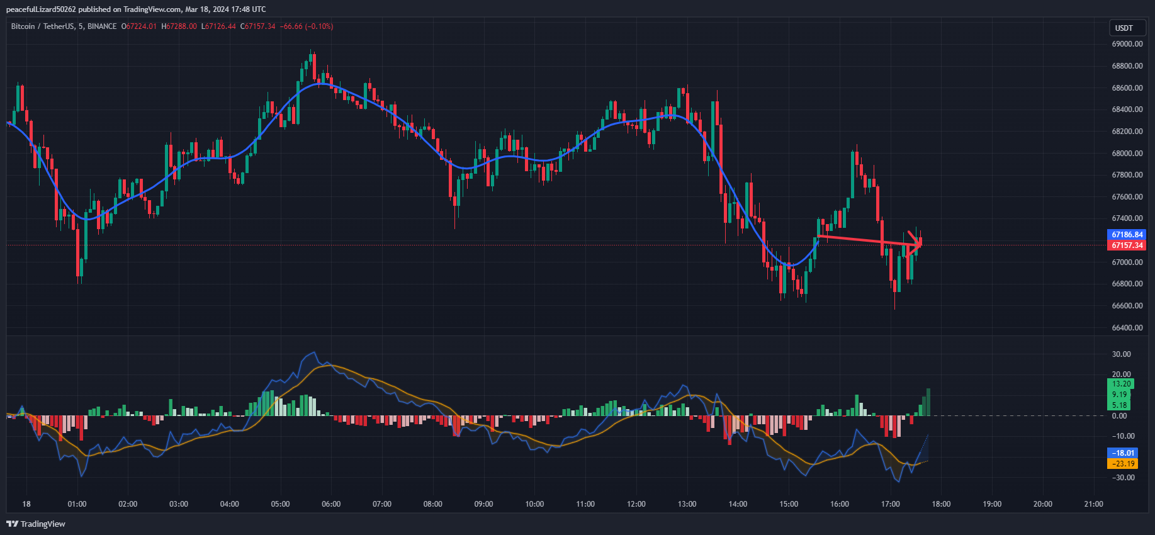Click the 09:00 time axis label

[483, 504]
